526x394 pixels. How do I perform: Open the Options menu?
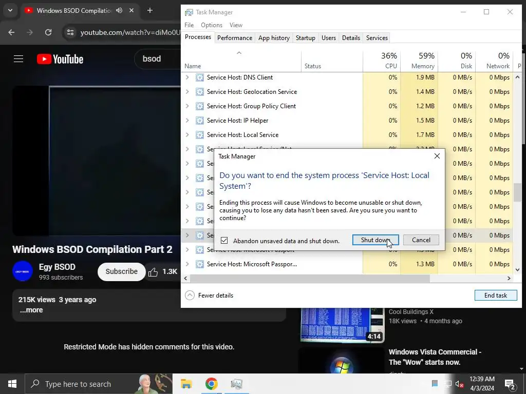[212, 25]
